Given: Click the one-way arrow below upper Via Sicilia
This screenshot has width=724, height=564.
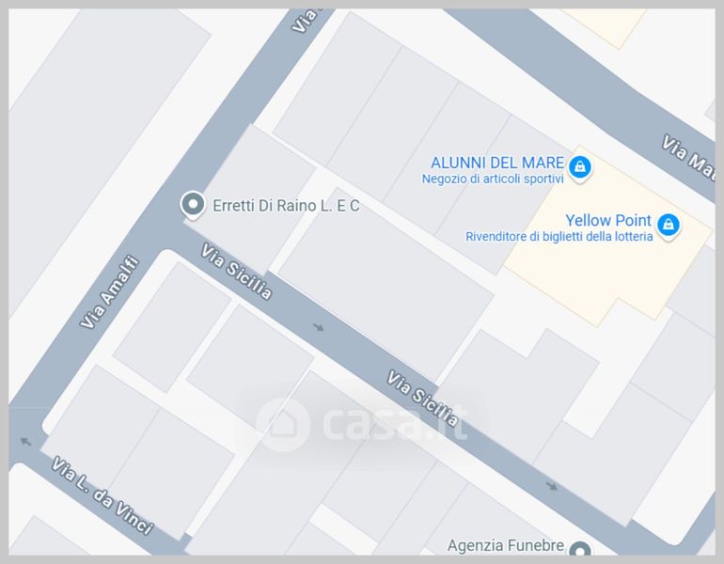Looking at the screenshot, I should (319, 327).
